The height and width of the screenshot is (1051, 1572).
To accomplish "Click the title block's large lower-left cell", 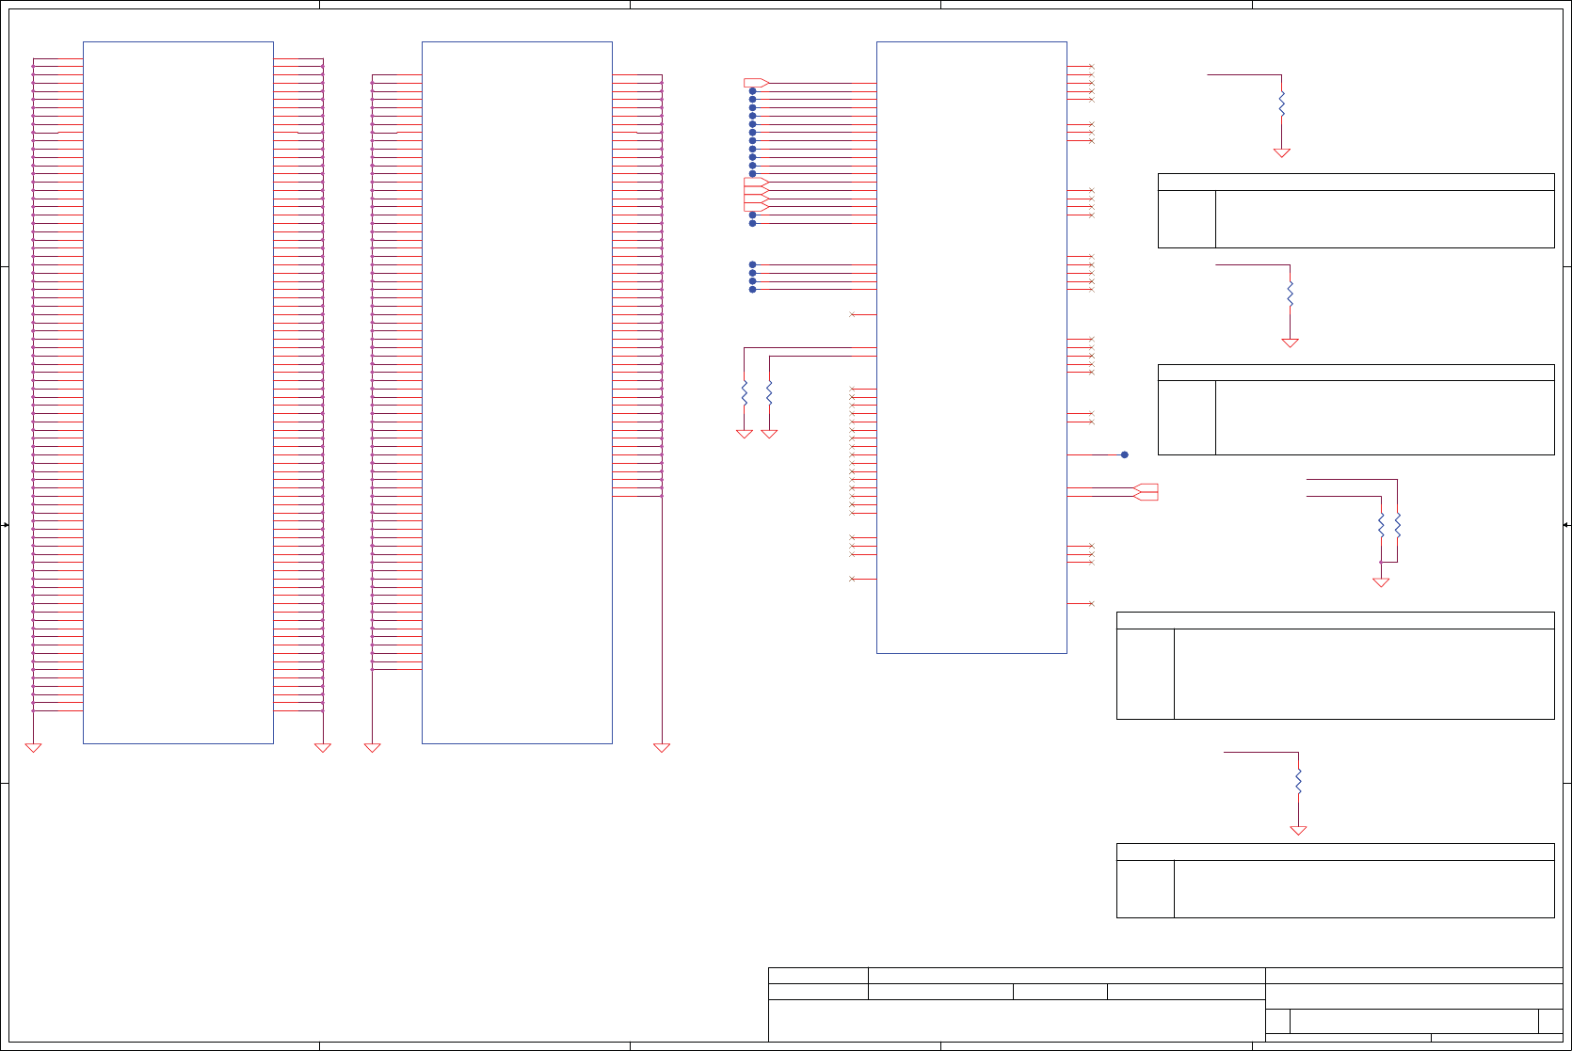I will pyautogui.click(x=1017, y=1021).
